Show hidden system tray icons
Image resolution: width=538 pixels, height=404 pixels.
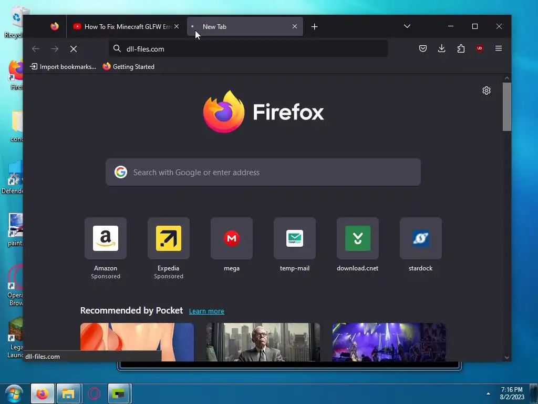488,393
